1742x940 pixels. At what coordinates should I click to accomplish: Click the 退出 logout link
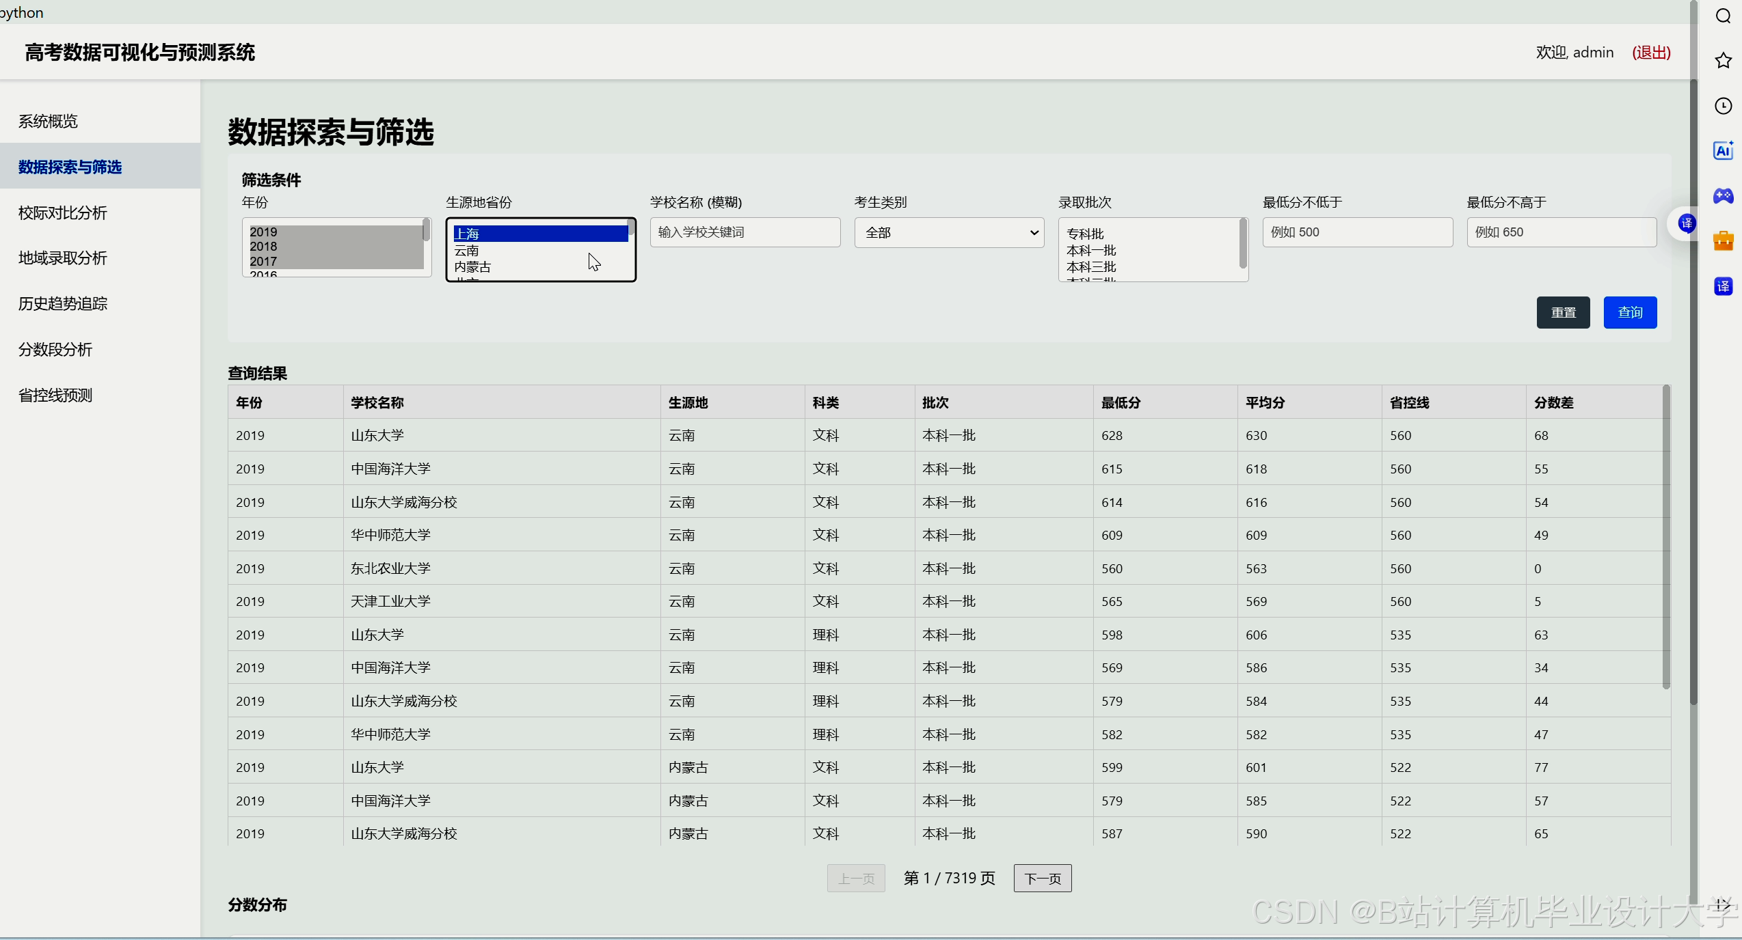1651,53
